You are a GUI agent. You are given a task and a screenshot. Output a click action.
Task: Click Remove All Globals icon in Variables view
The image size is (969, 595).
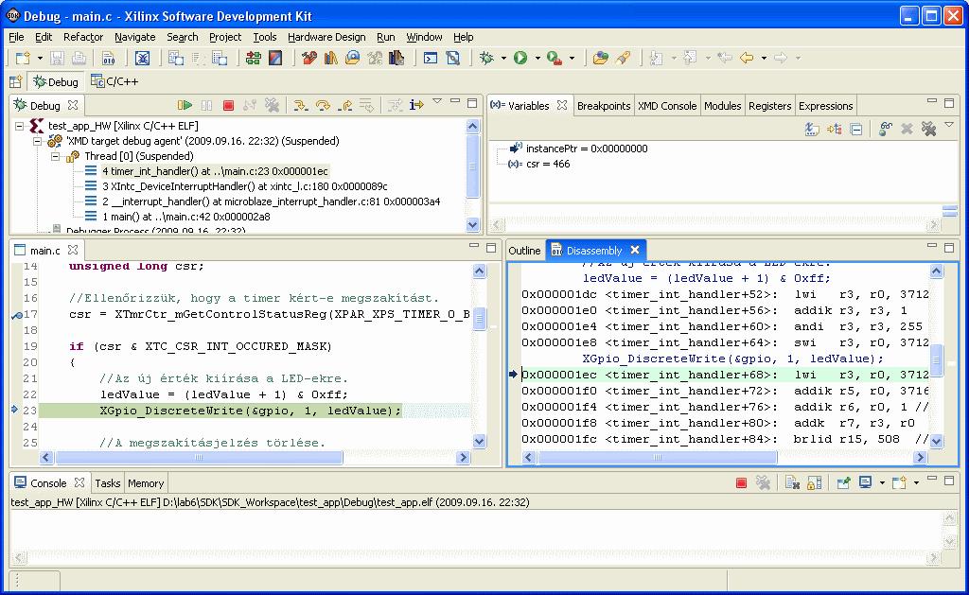pos(928,130)
